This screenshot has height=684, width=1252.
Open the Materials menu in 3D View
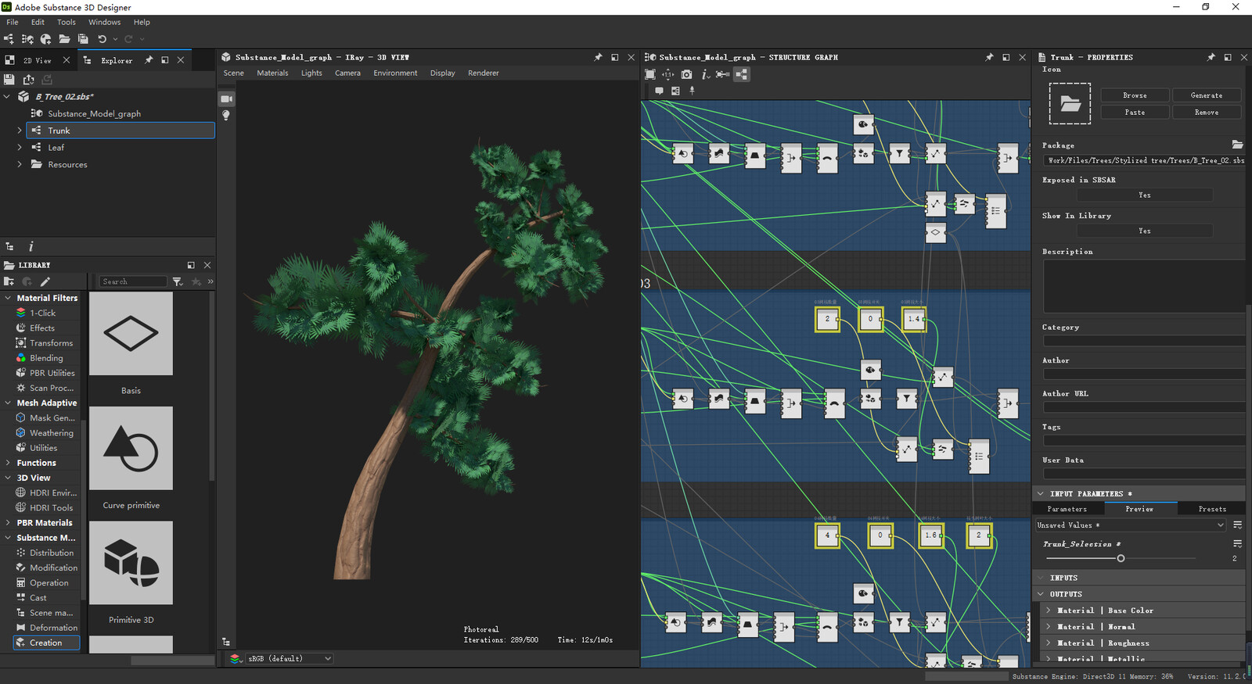(x=272, y=73)
